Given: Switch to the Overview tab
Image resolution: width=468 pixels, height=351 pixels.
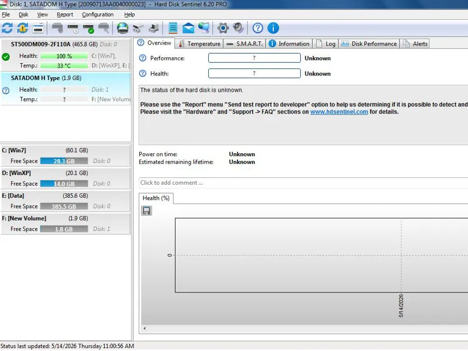Looking at the screenshot, I should click(x=154, y=43).
